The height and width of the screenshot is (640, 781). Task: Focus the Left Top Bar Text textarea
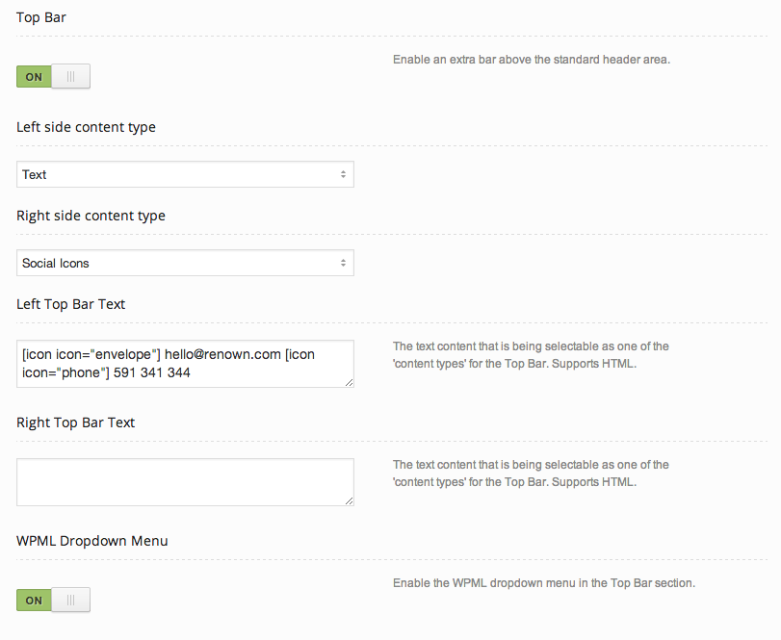point(185,363)
